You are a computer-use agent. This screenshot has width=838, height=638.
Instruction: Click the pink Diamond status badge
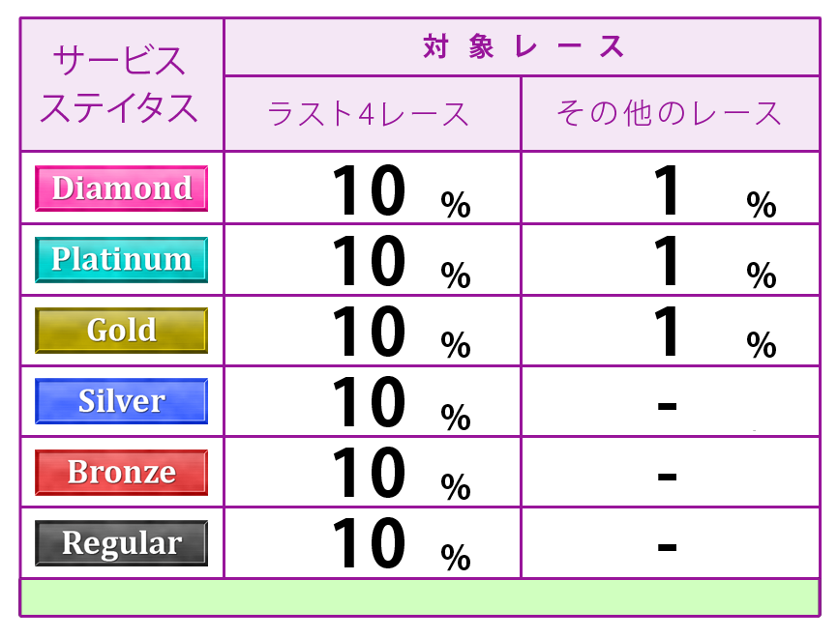[121, 188]
